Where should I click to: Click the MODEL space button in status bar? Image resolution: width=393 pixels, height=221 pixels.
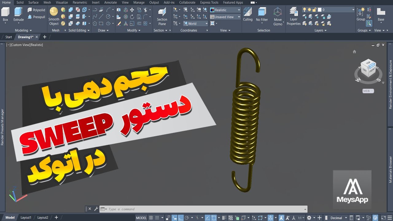[141, 218]
